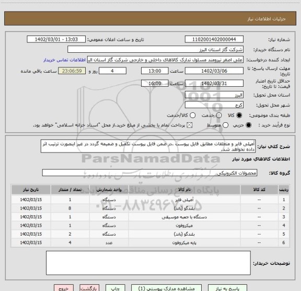Click the delivery city field کرج
The image size is (301, 291).
click(214, 105)
